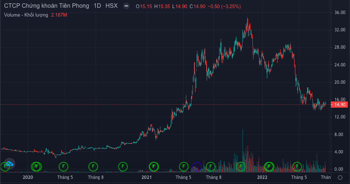Toggle the minus status icon beside HSX
This screenshot has width=350, height=184.
(x=126, y=6)
